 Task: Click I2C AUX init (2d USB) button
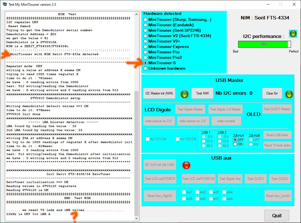[160, 164]
